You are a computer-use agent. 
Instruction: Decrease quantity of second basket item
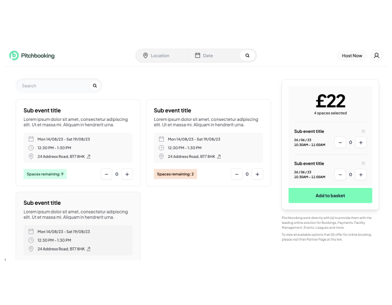340,174
